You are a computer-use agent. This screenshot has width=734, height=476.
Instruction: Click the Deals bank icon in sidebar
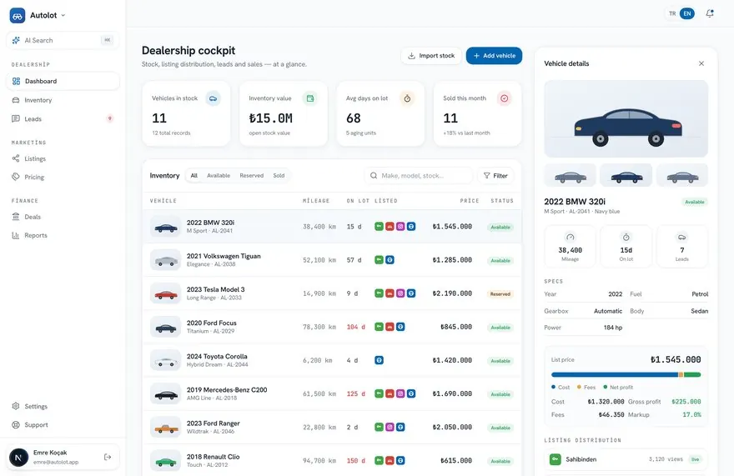[16, 217]
